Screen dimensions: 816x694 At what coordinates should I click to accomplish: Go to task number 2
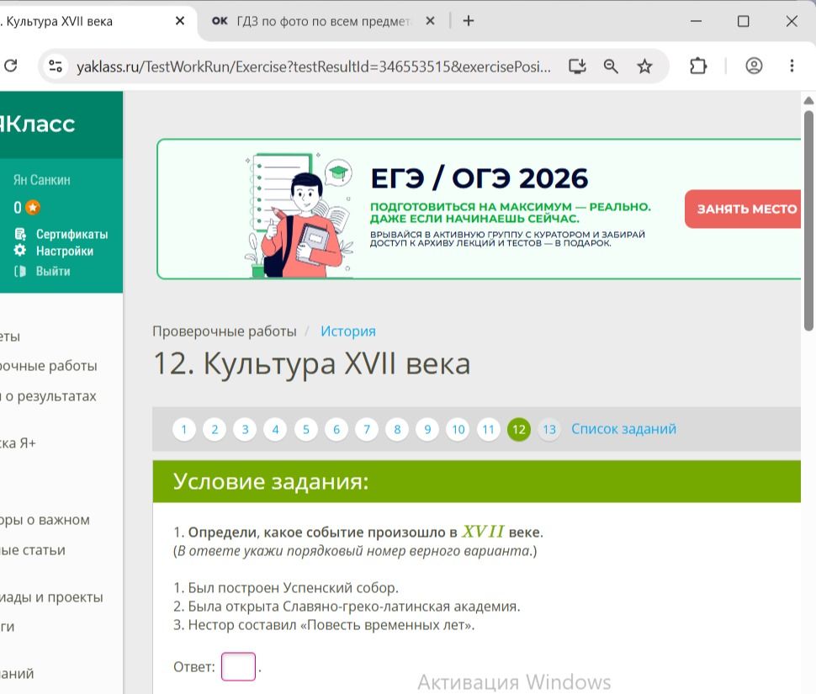click(x=215, y=430)
